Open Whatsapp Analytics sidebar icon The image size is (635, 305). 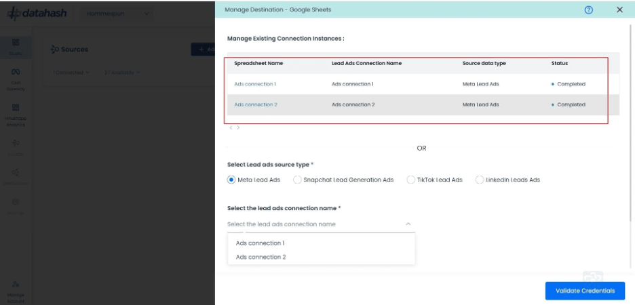pyautogui.click(x=16, y=115)
